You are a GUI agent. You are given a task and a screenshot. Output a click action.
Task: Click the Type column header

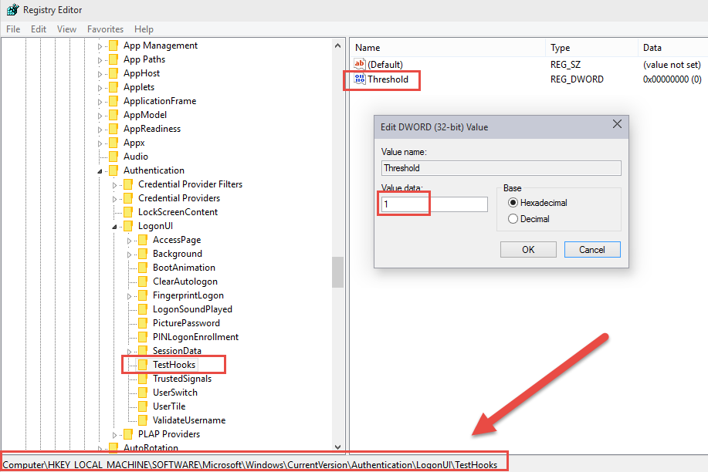[591, 47]
